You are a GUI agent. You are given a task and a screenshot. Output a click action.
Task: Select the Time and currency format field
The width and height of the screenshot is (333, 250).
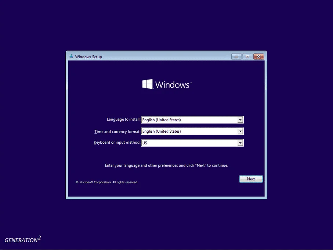[x=192, y=131]
